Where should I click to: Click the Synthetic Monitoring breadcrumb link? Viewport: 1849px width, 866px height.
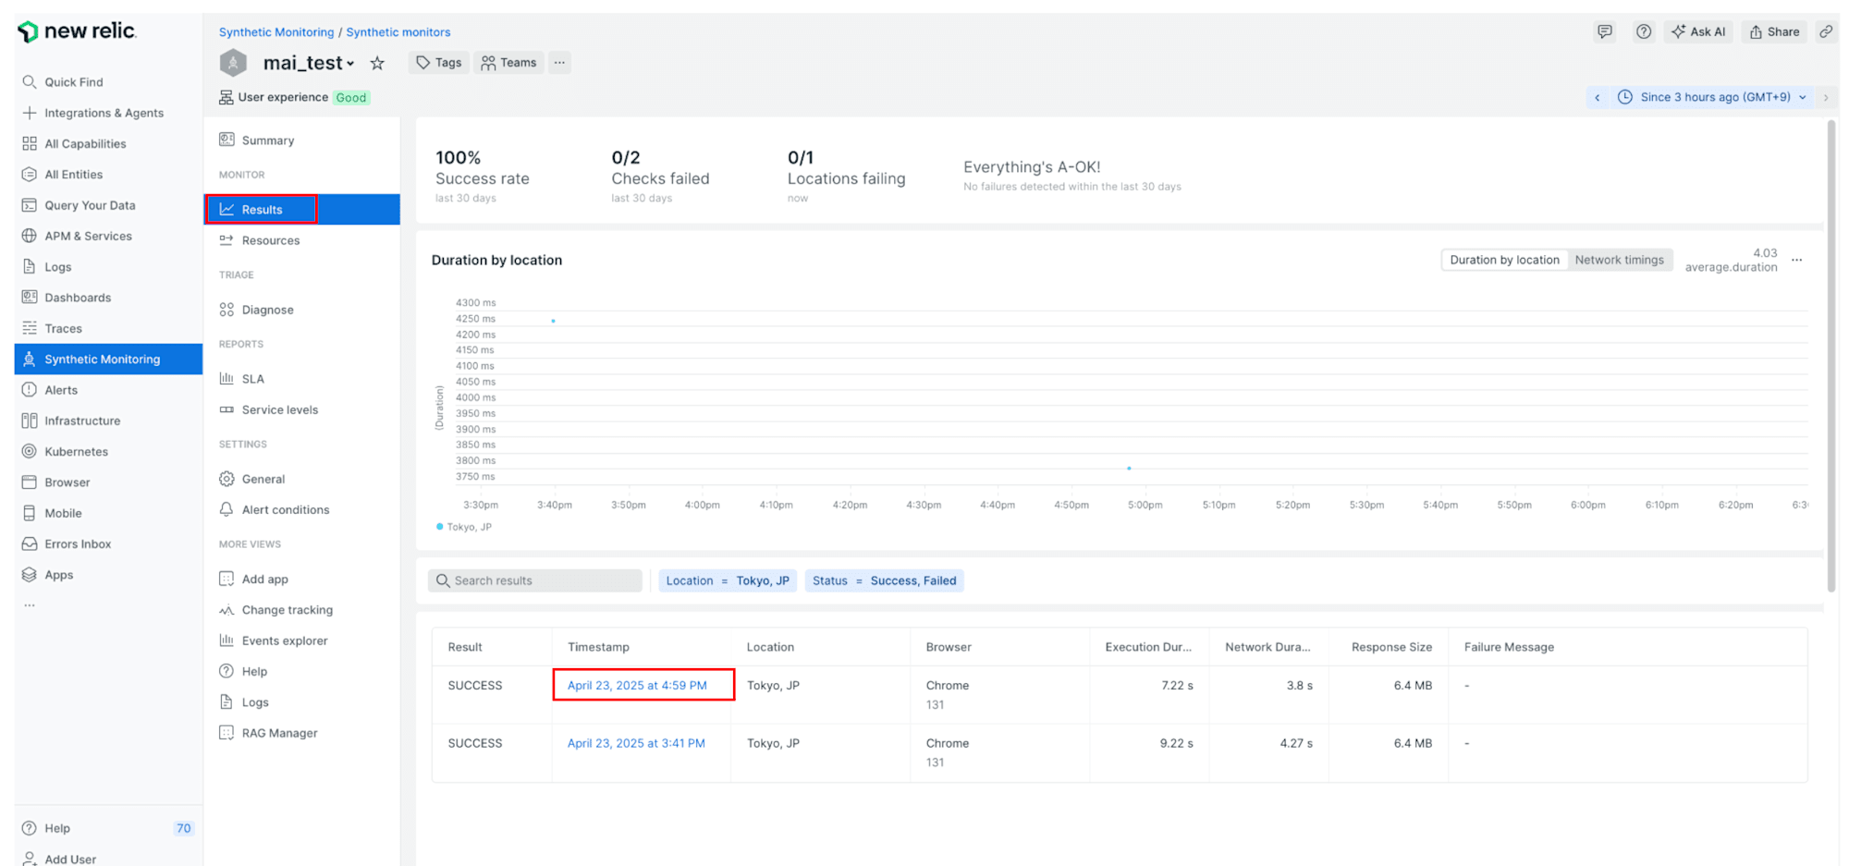tap(276, 32)
